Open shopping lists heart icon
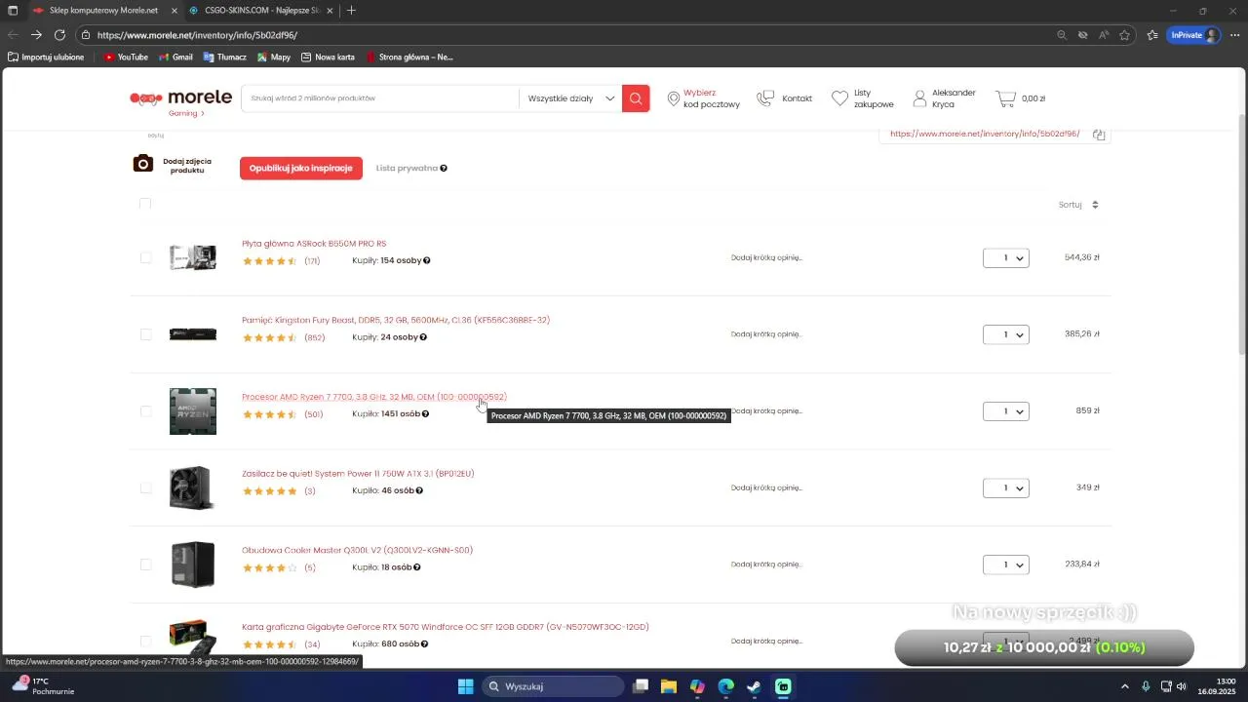 [839, 98]
